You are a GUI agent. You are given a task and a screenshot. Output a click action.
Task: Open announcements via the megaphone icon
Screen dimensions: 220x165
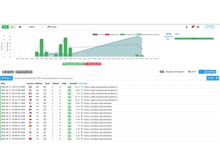point(198,27)
